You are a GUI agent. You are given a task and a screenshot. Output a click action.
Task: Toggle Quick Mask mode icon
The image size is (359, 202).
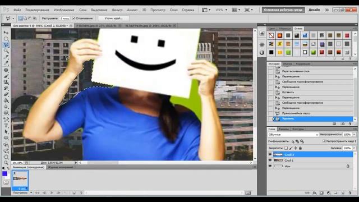click(x=6, y=182)
